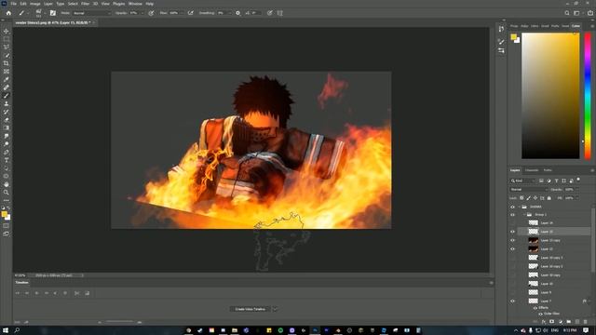Toggle Layer 7 Effects visibility
This screenshot has height=335, width=596.
[x=535, y=308]
